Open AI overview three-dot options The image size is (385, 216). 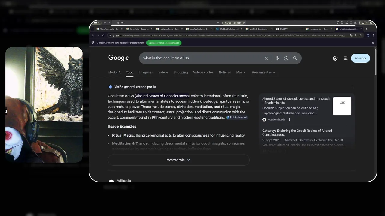click(353, 87)
